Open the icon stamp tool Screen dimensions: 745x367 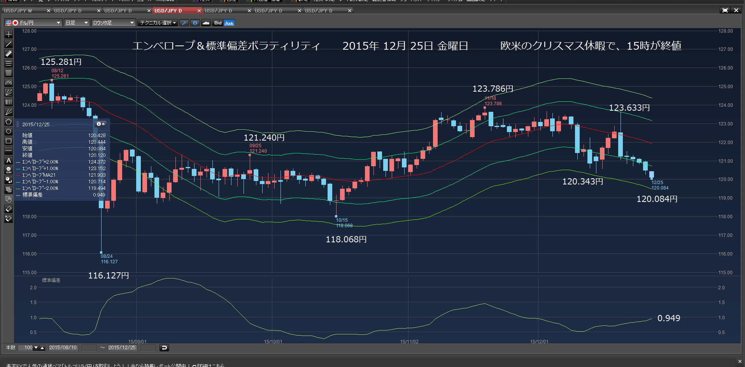(9, 170)
